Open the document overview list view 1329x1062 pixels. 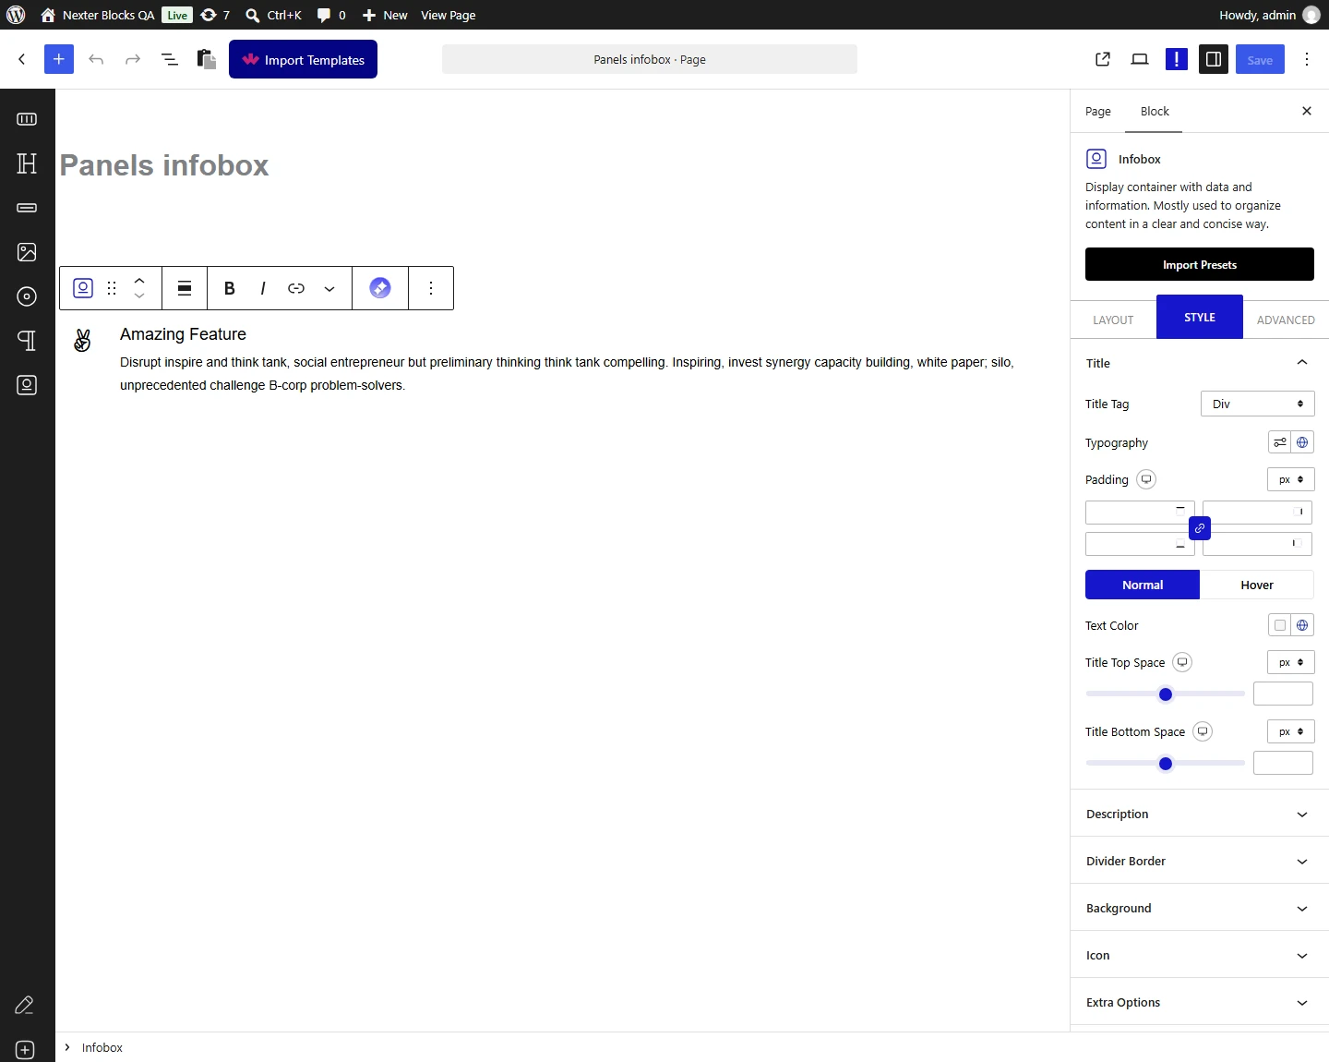[170, 59]
